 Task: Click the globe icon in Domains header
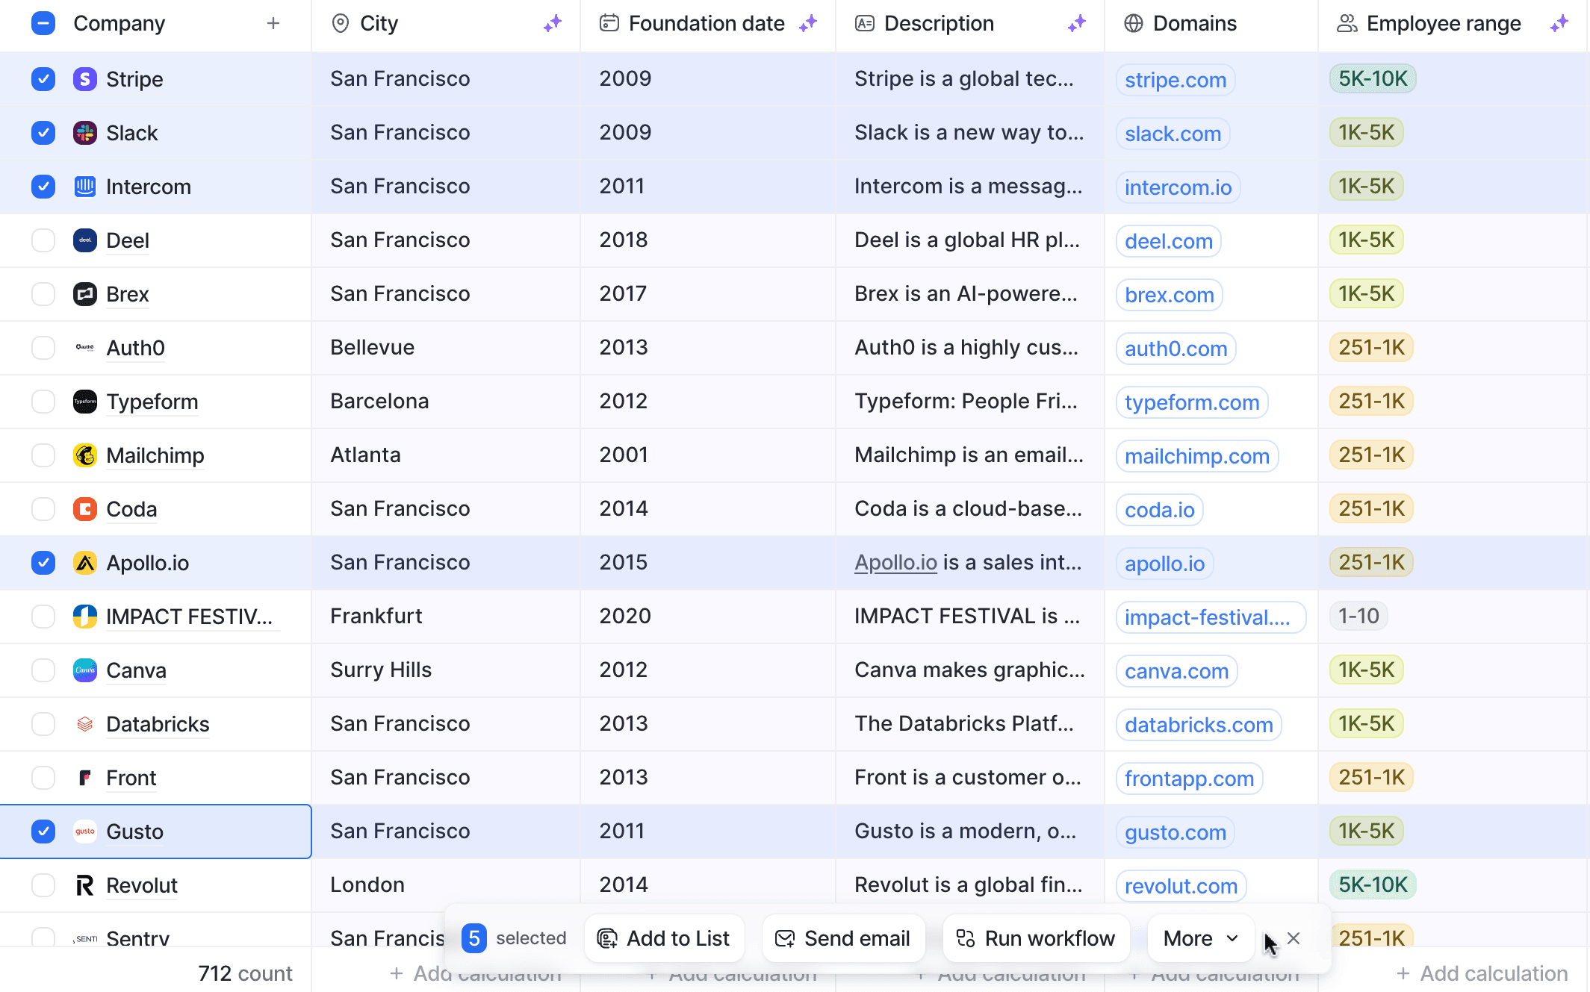pos(1134,24)
